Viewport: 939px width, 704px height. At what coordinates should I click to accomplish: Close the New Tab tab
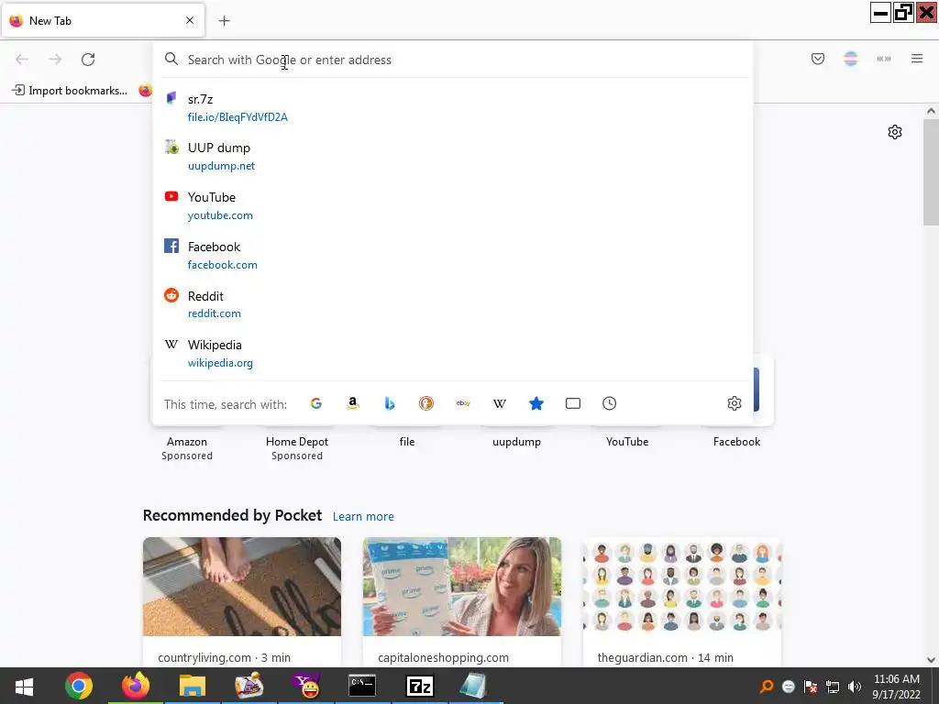[x=190, y=20]
